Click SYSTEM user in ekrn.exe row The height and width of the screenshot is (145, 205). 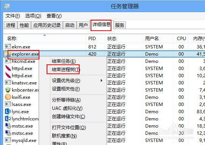[x=154, y=47]
